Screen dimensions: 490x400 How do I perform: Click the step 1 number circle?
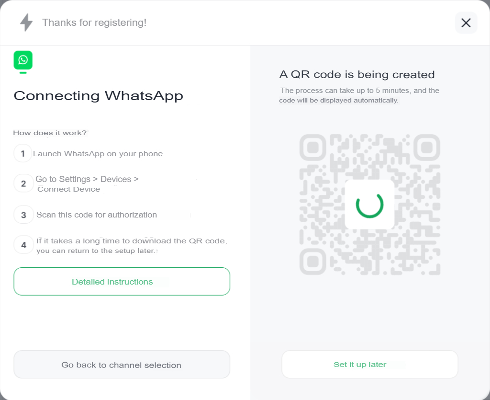23,154
